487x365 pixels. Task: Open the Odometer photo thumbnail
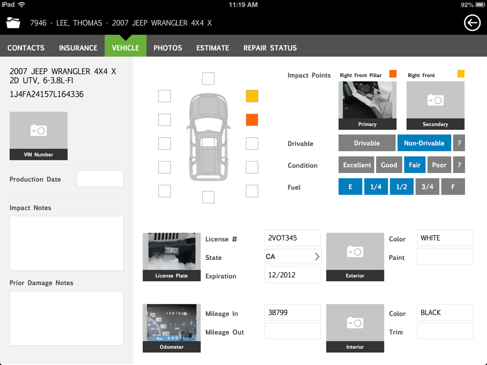(x=171, y=328)
